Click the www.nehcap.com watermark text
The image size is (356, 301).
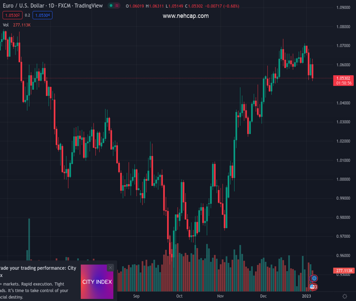186,16
